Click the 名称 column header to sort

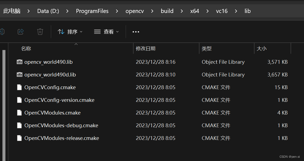[26, 48]
